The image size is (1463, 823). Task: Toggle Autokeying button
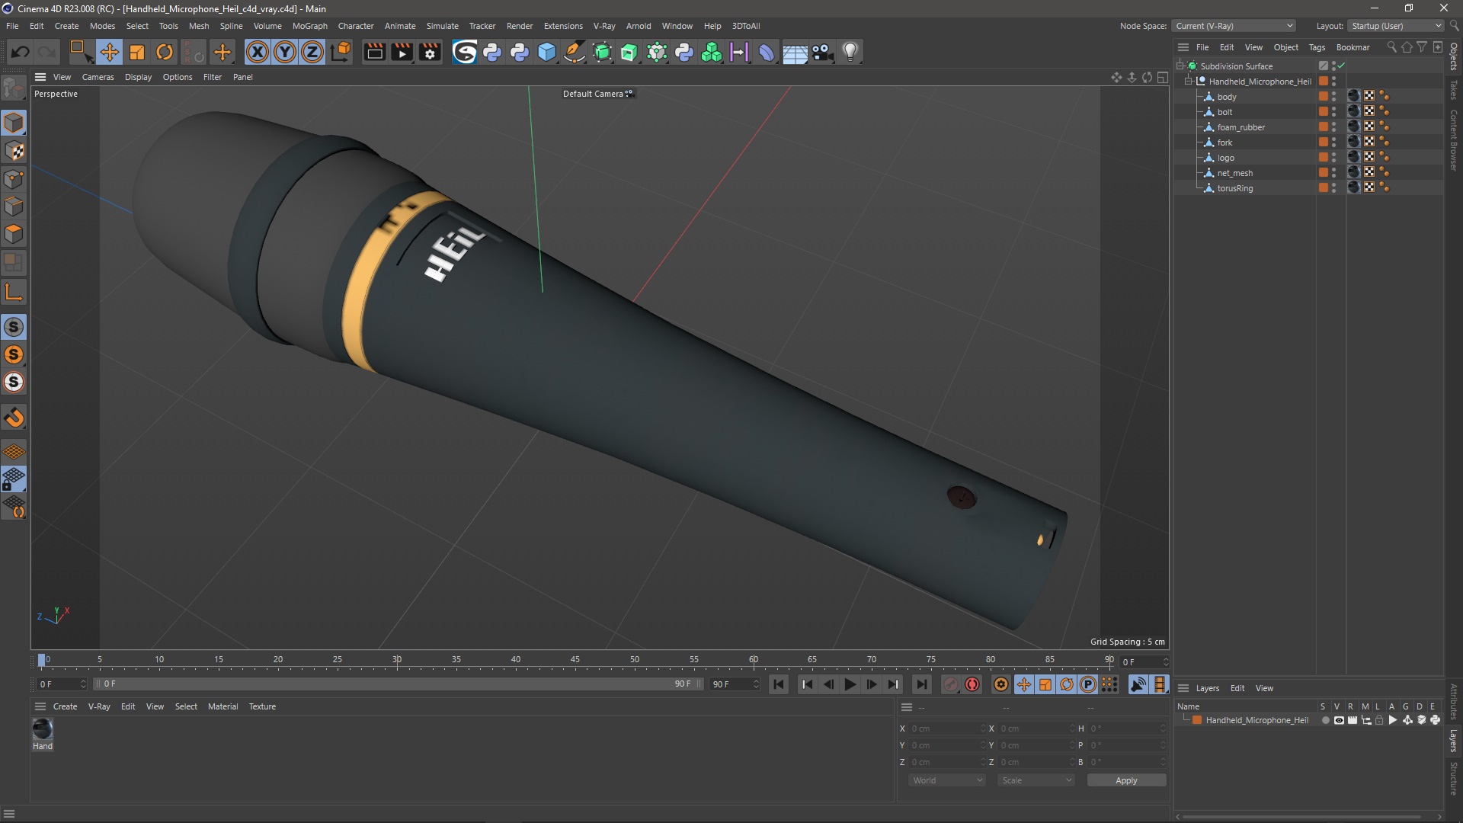(972, 684)
